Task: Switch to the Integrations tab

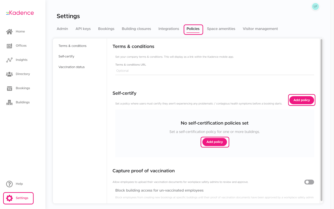Action: coord(169,29)
